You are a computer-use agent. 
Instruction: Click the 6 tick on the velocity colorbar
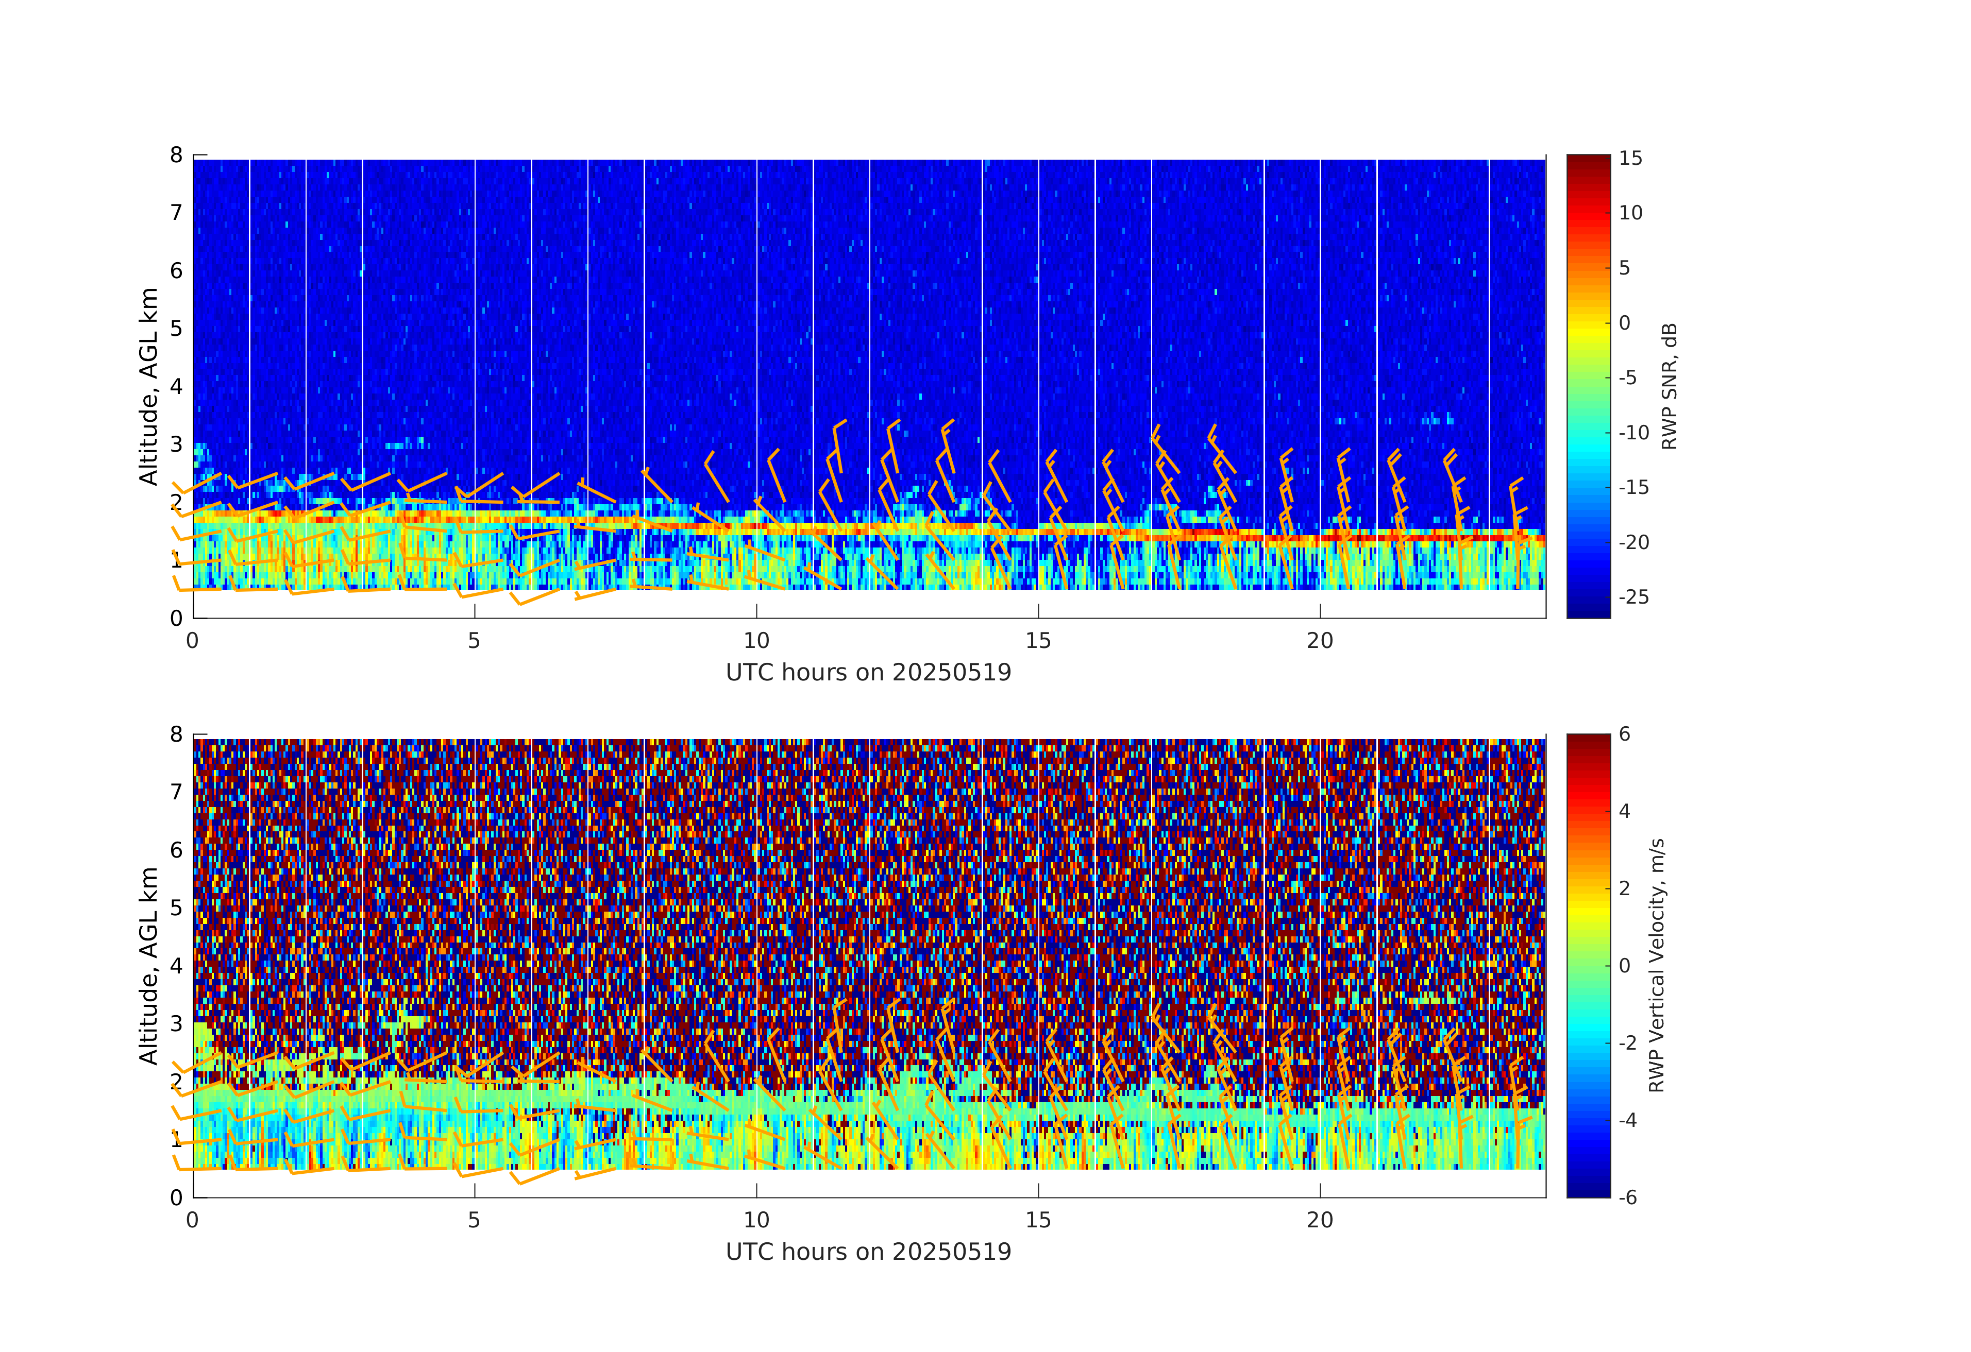point(1624,734)
